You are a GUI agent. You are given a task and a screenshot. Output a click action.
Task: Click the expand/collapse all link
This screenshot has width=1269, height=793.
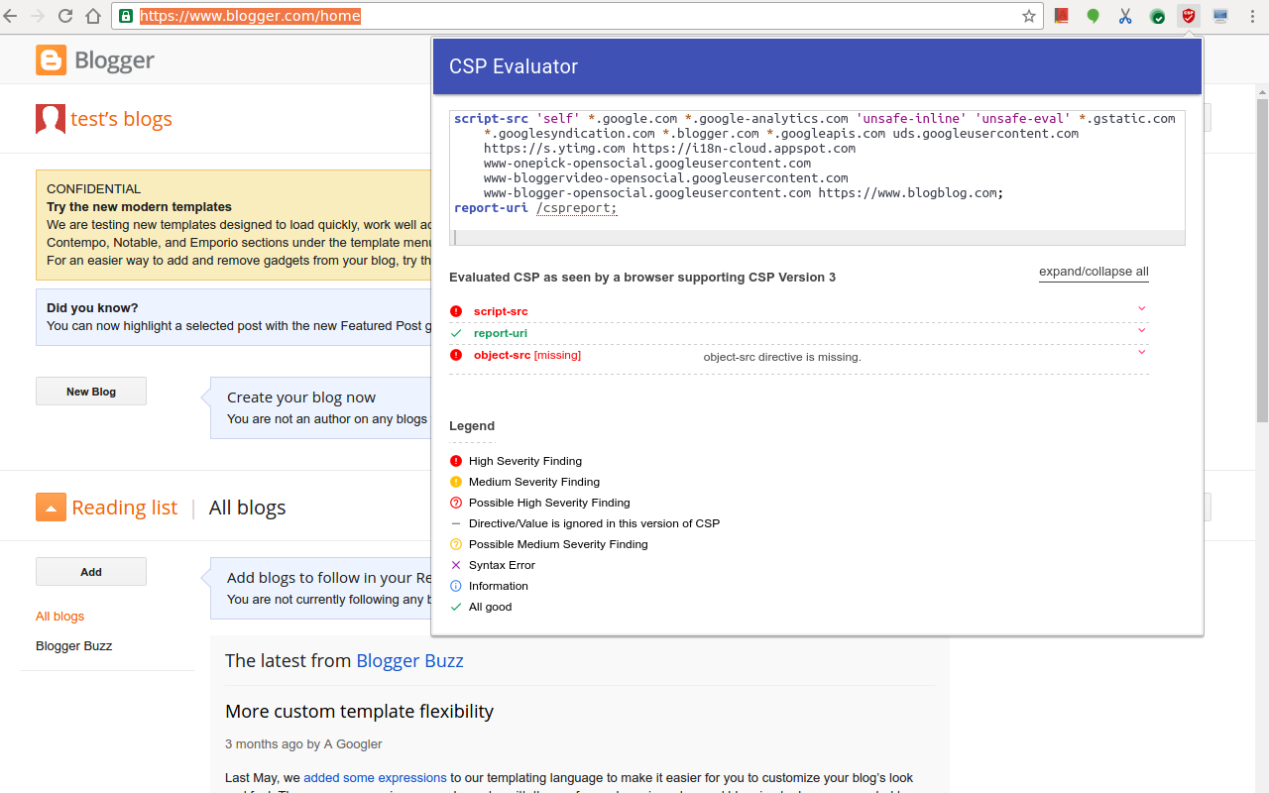(1094, 272)
